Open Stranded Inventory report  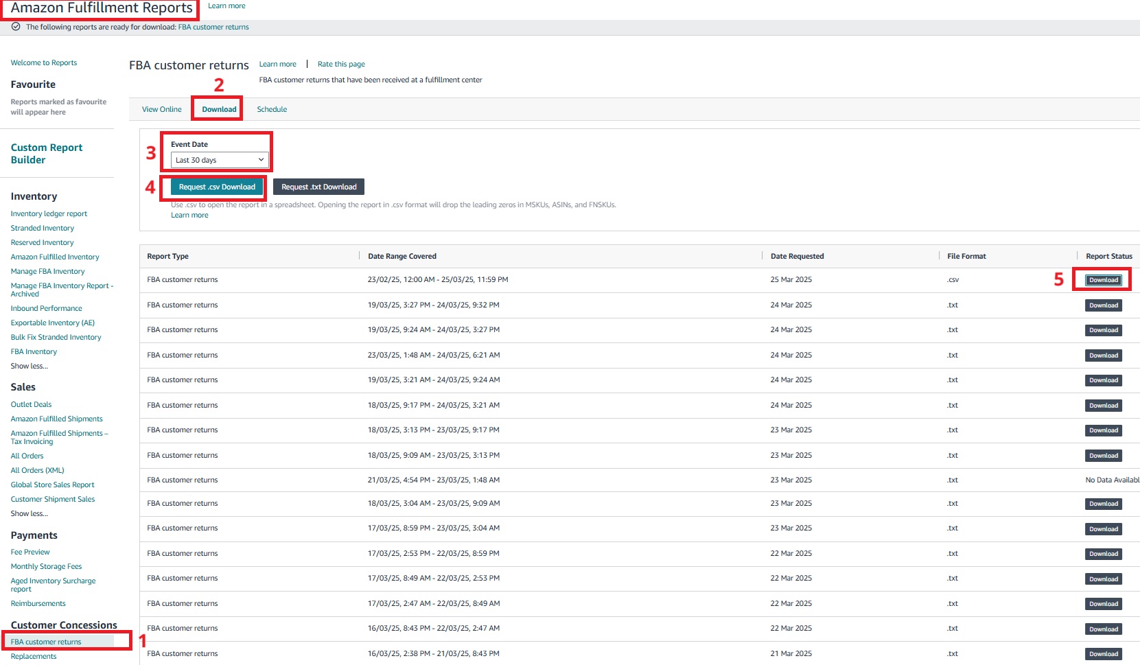[43, 228]
